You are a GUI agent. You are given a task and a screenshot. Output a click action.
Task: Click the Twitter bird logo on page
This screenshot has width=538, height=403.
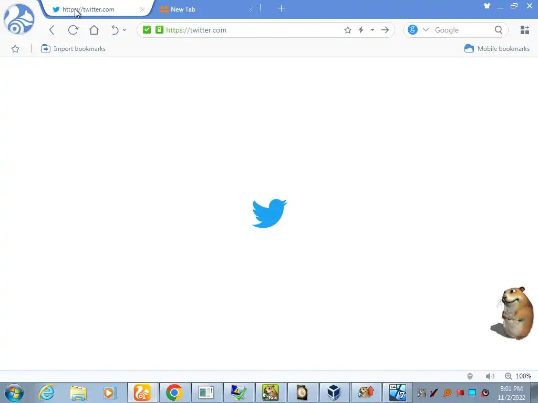pos(270,213)
